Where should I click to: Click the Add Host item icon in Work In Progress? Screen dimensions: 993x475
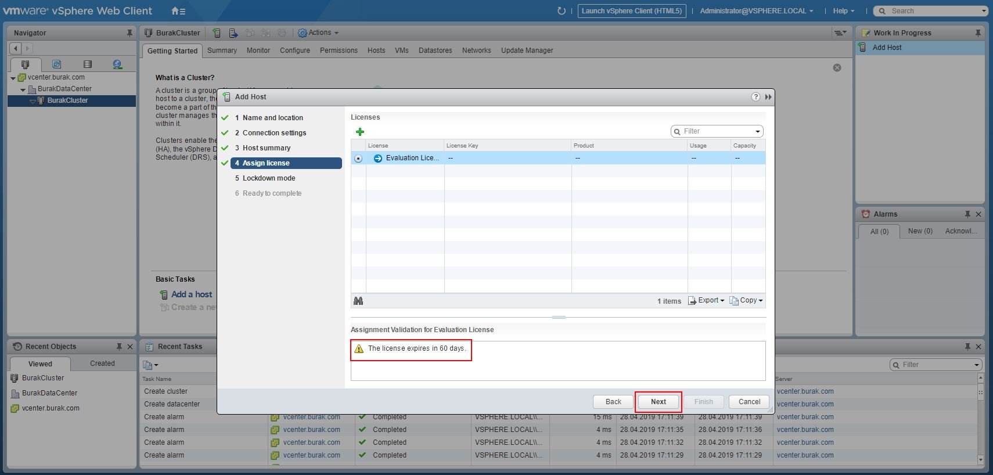pyautogui.click(x=863, y=48)
